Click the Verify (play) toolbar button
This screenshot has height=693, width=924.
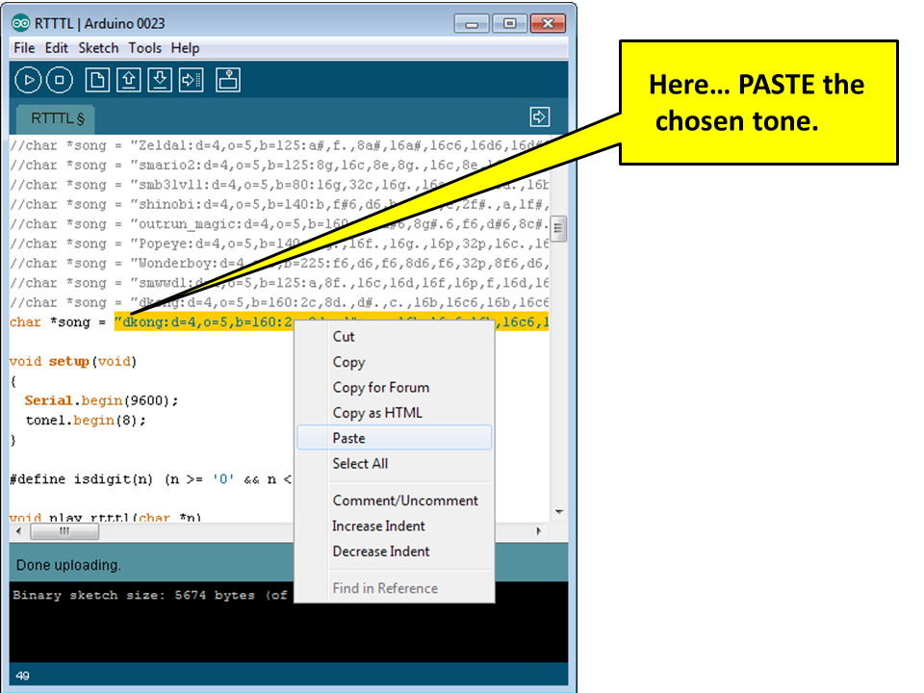point(28,80)
